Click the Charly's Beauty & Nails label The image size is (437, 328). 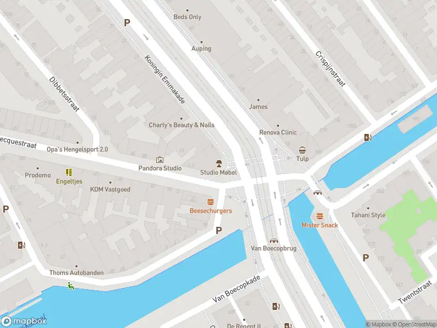(x=181, y=125)
